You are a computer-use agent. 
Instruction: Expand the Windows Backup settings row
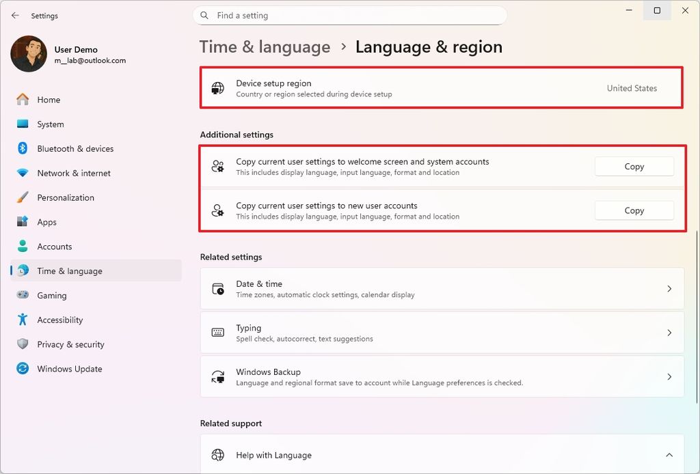(x=669, y=376)
